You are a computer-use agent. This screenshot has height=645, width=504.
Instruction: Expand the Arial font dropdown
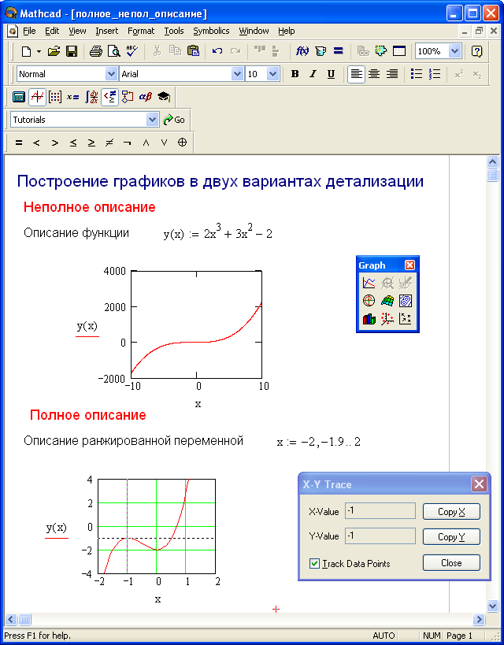point(237,74)
